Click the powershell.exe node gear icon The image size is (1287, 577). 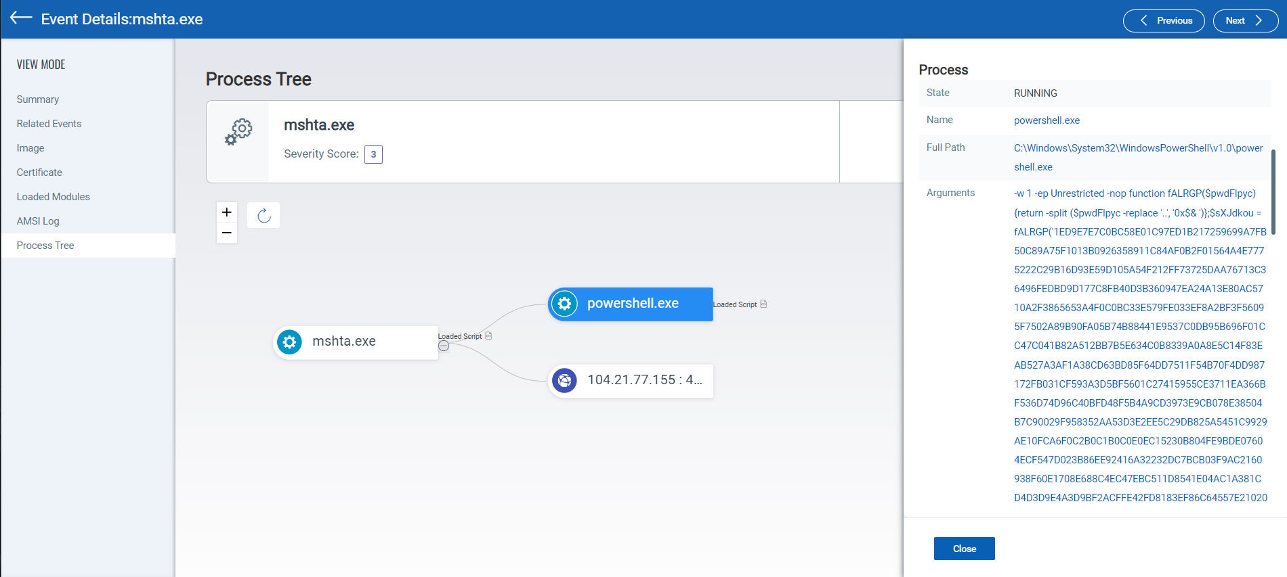564,304
